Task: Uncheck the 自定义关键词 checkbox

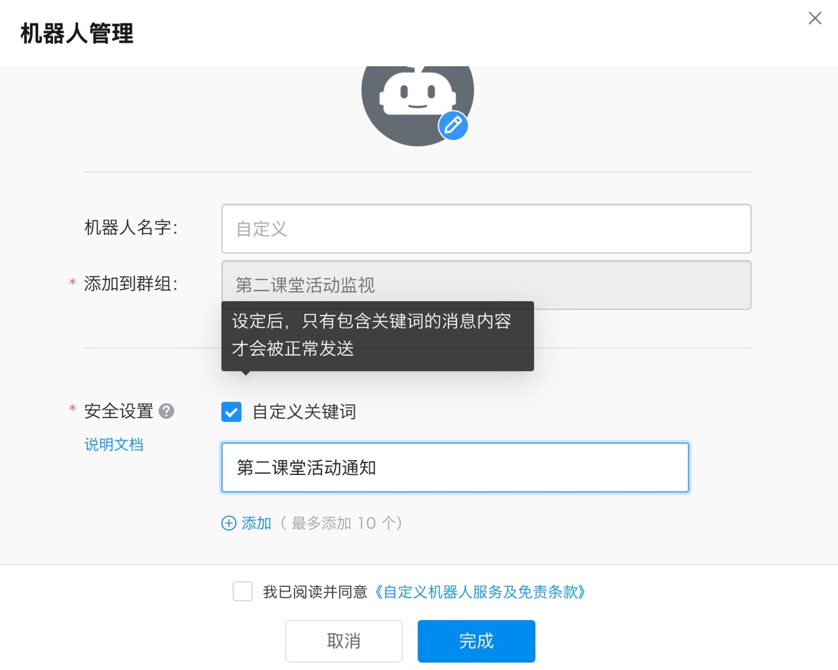Action: click(231, 412)
